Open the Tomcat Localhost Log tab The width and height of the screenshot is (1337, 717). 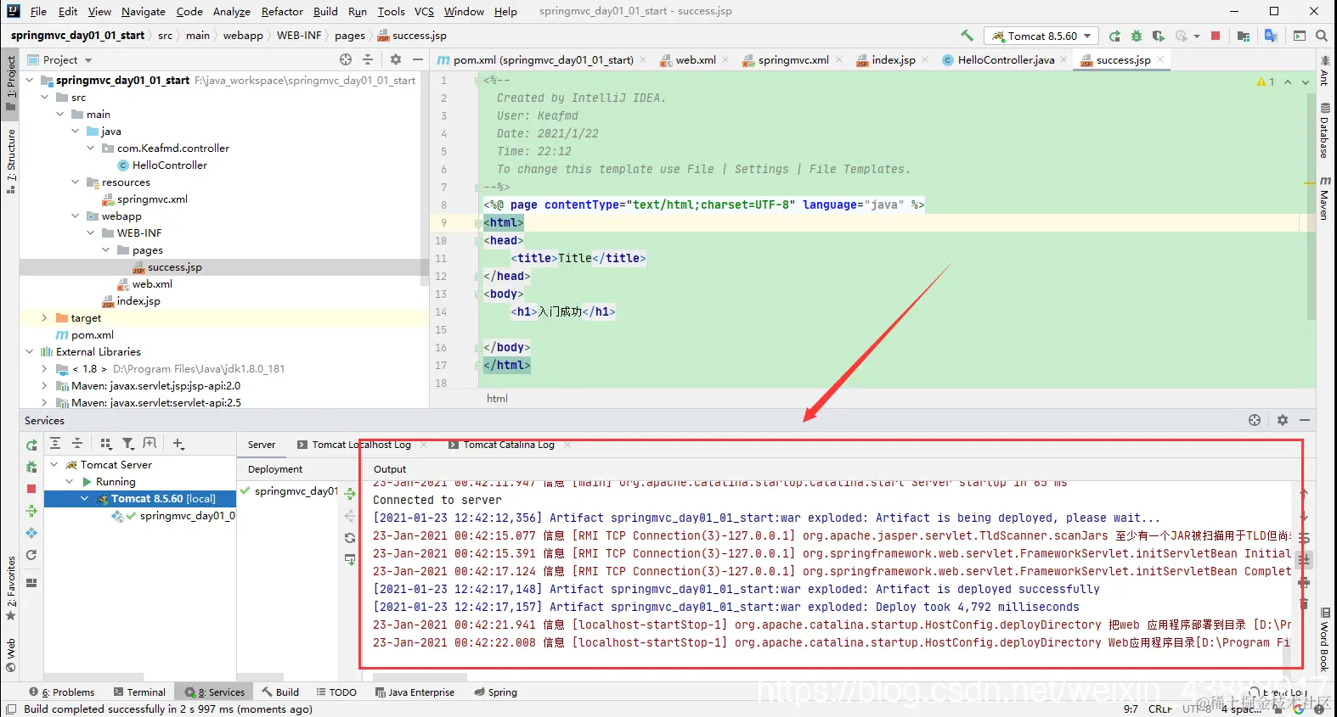[361, 445]
